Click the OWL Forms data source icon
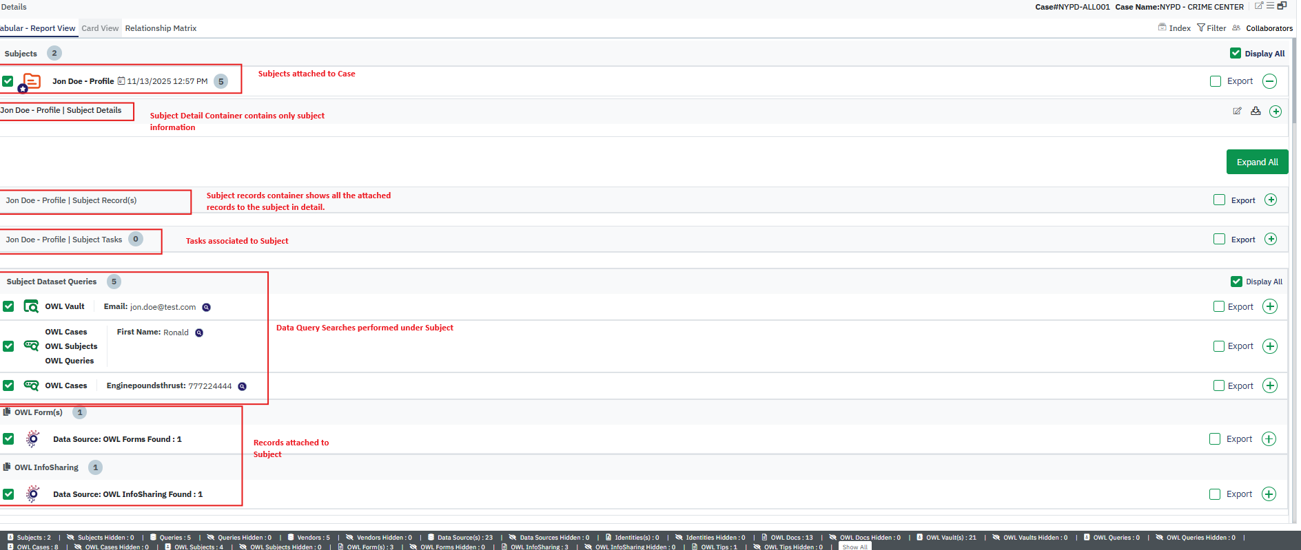 pos(32,439)
